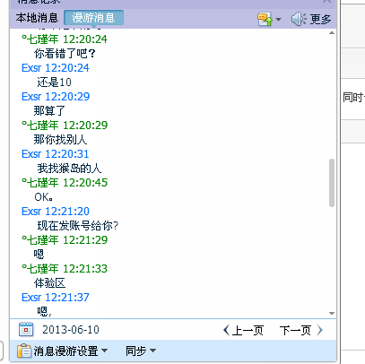365x364 pixels.
Task: Click the scrollbar up arrow
Action: coord(332,33)
